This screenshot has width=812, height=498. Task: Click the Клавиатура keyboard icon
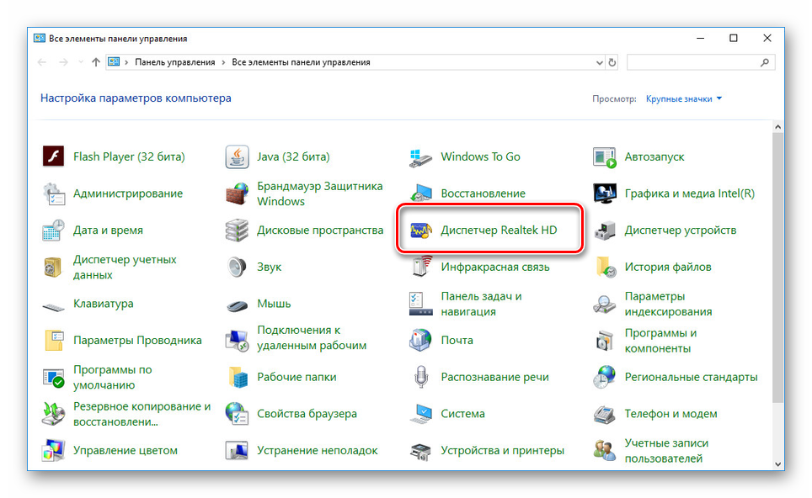(53, 307)
